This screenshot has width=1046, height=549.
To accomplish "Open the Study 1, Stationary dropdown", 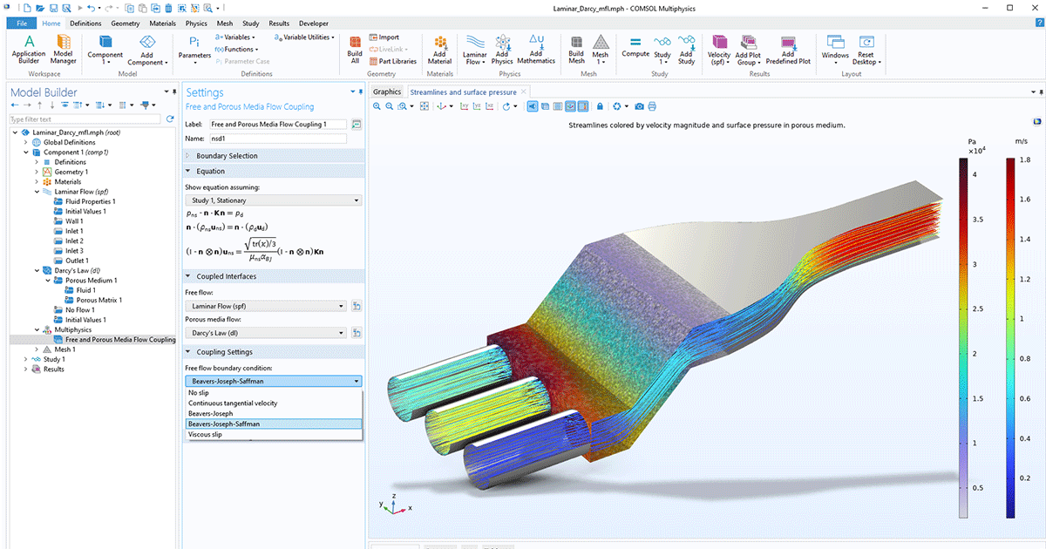I will [273, 200].
